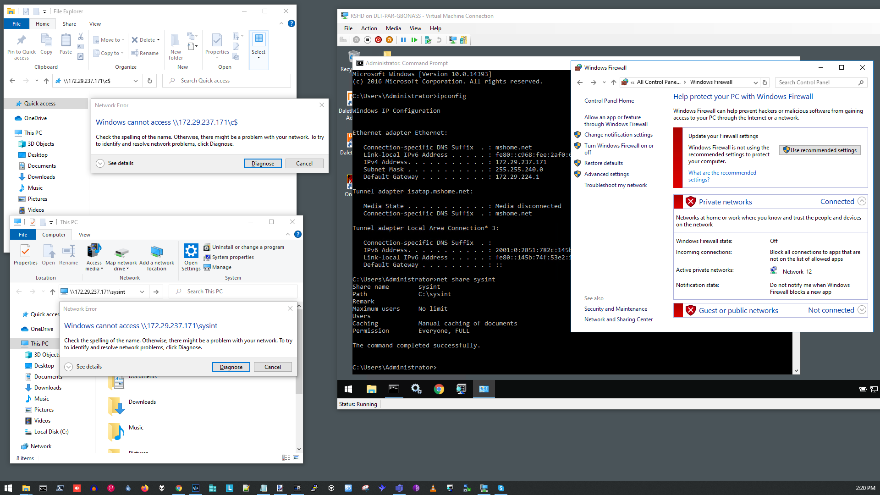Open File Explorer in guest VM taskbar
Screen dimensions: 880x495
371,389
